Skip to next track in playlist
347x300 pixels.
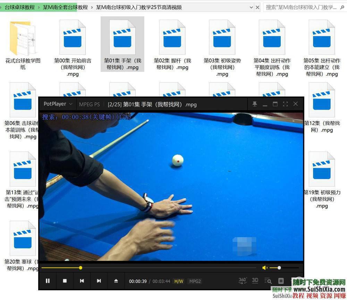[x=99, y=281]
